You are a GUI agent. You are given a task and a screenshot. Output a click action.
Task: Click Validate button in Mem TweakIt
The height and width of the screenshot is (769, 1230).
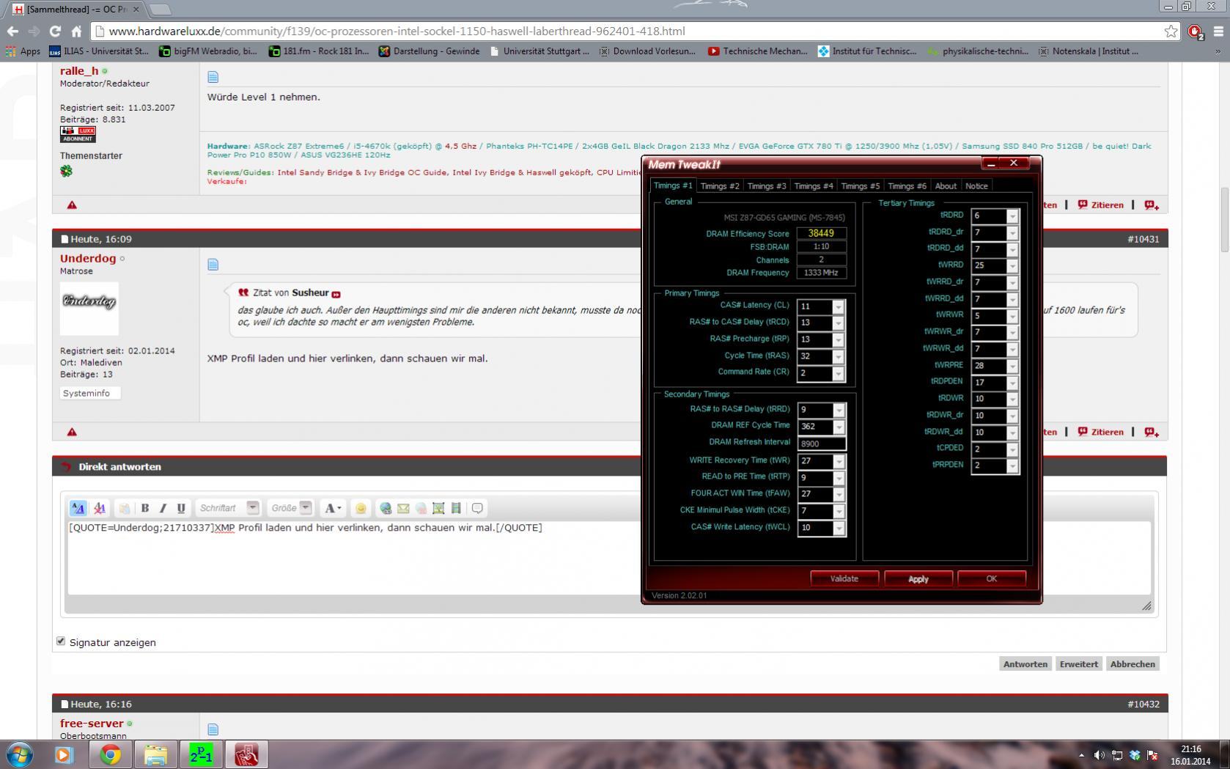[844, 578]
